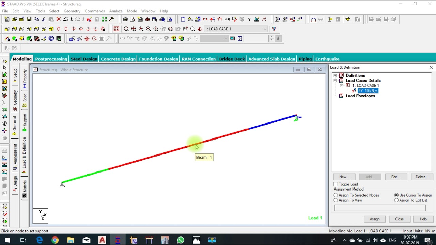This screenshot has width=436, height=245.
Task: Click the Whole Structure display icon
Action: (116, 29)
